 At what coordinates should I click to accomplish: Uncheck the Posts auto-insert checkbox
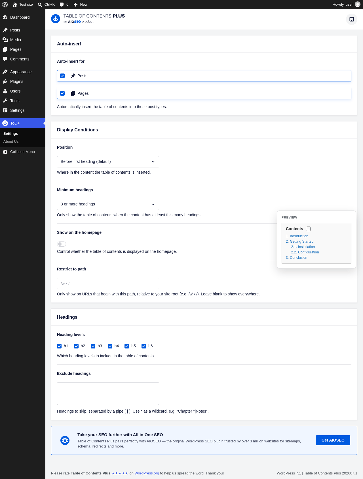pos(62,76)
